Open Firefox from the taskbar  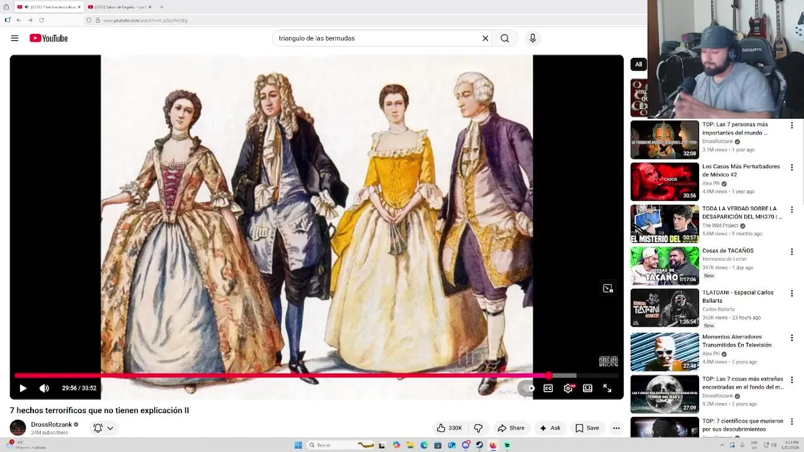[x=493, y=445]
